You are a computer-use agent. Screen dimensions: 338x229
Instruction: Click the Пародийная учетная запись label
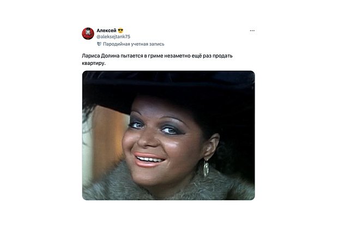pos(134,44)
